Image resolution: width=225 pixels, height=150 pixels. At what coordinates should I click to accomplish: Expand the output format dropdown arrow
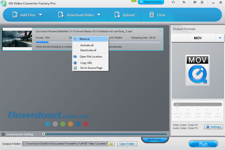220,38
